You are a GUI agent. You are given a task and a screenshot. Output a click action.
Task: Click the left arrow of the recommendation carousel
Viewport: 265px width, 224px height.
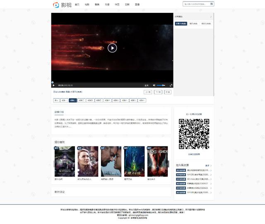[54, 164]
